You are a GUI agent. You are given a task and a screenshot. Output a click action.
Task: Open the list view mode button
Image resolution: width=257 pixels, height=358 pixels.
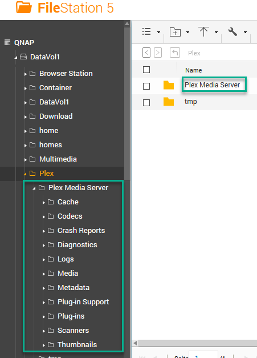[x=146, y=31]
